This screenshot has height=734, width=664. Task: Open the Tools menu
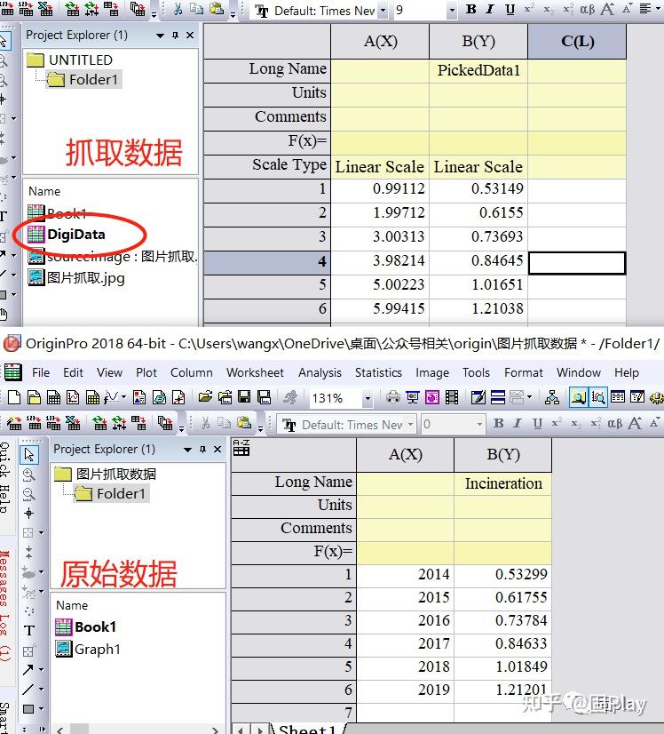click(476, 372)
